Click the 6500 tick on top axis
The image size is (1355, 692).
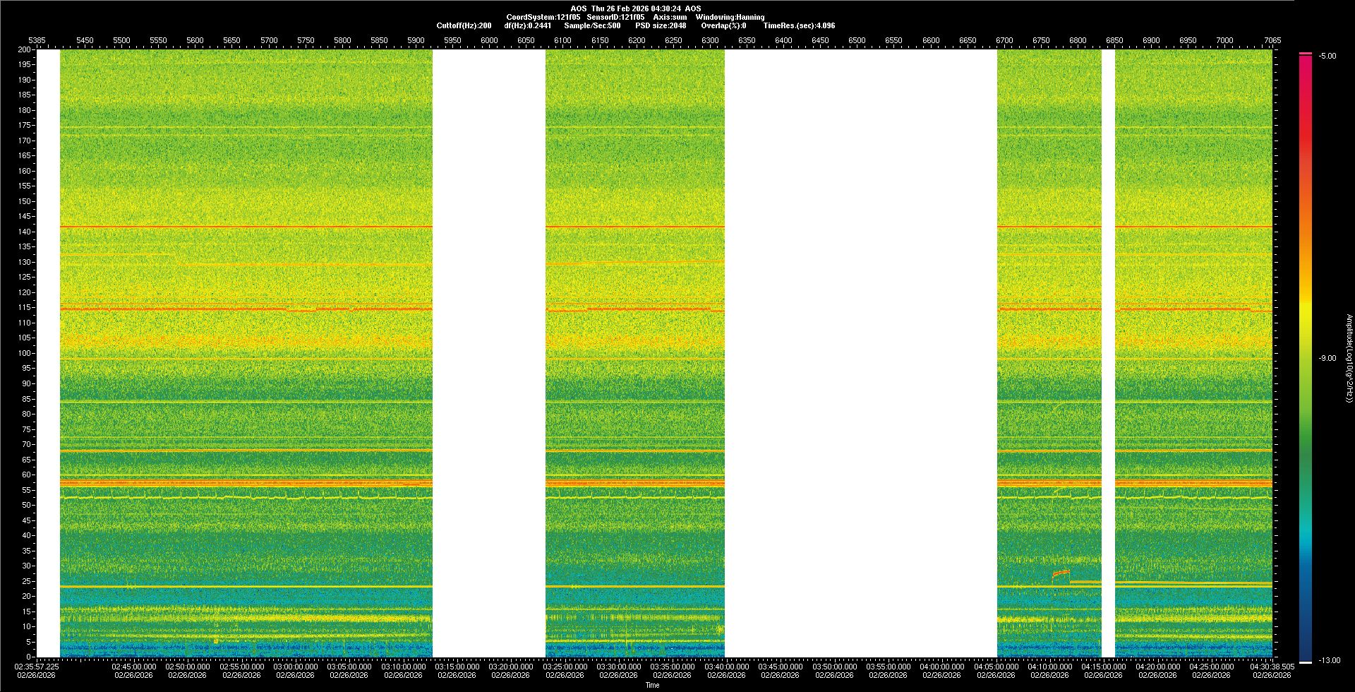pos(857,40)
